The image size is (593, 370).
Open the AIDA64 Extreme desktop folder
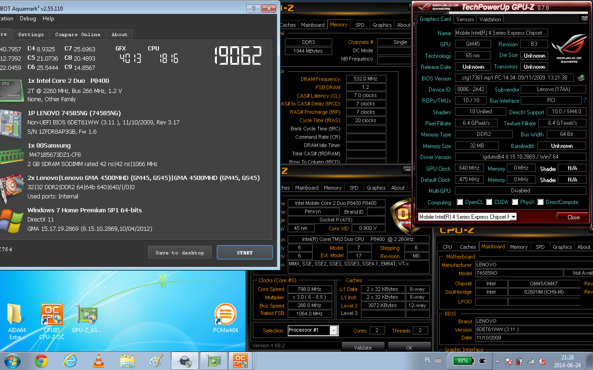click(x=15, y=321)
